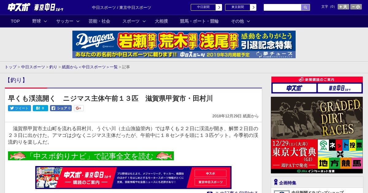Click the arrow beside 中日新聞
This screenshot has width=368, height=193.
tap(219, 7)
